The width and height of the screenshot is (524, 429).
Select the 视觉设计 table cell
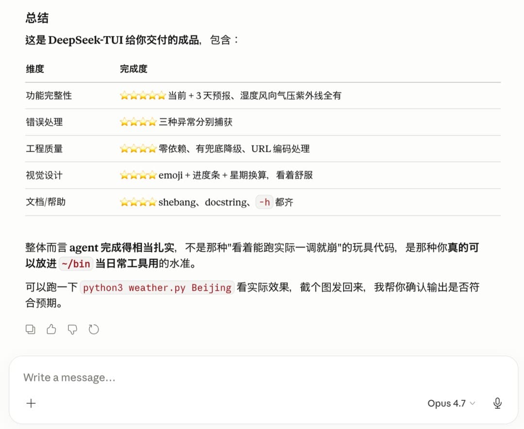pyautogui.click(x=44, y=175)
